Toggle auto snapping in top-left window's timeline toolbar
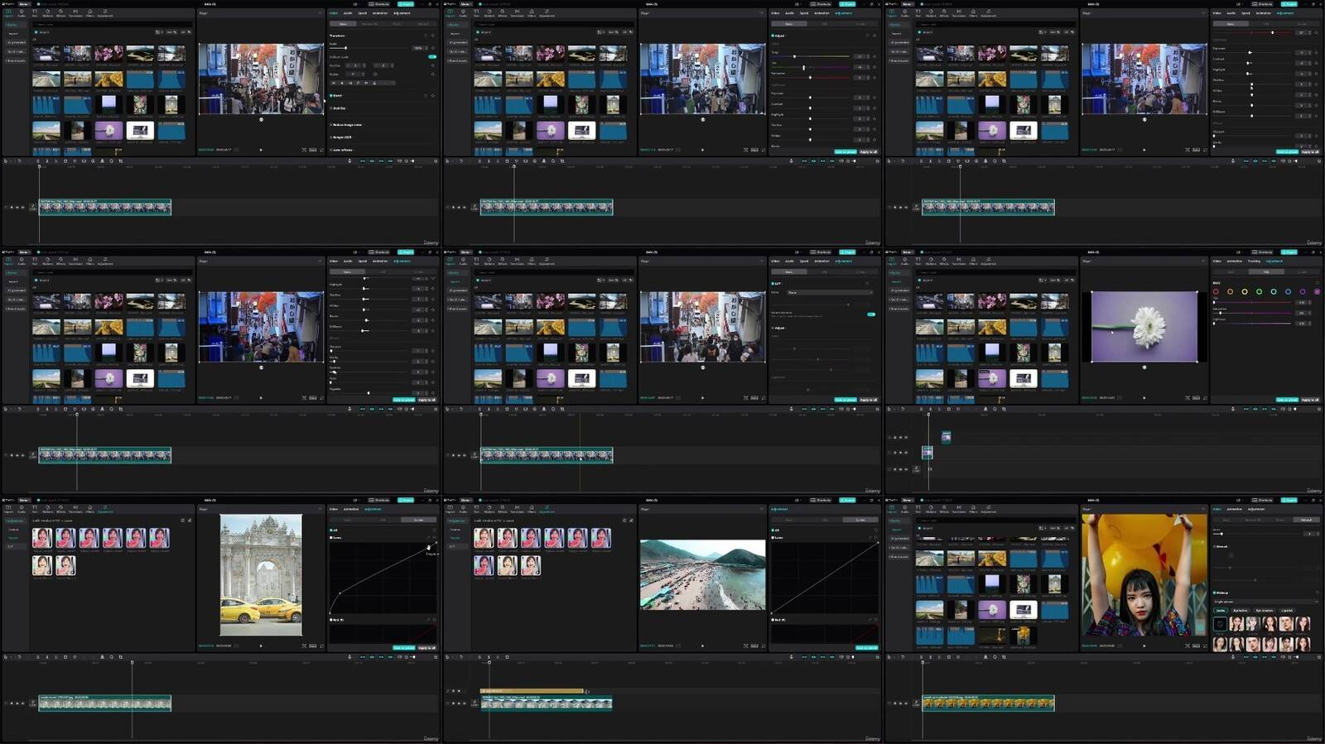The image size is (1325, 744). (x=372, y=161)
